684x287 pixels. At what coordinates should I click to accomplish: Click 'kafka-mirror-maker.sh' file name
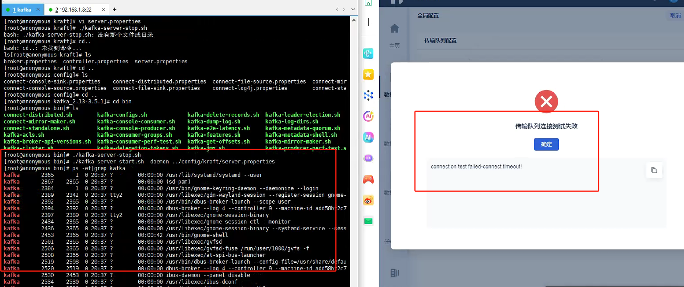coord(298,142)
